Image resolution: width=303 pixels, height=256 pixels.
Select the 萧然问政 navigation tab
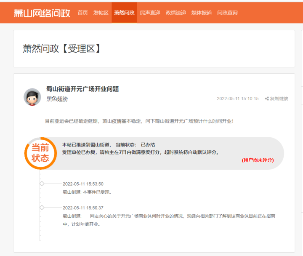point(124,13)
